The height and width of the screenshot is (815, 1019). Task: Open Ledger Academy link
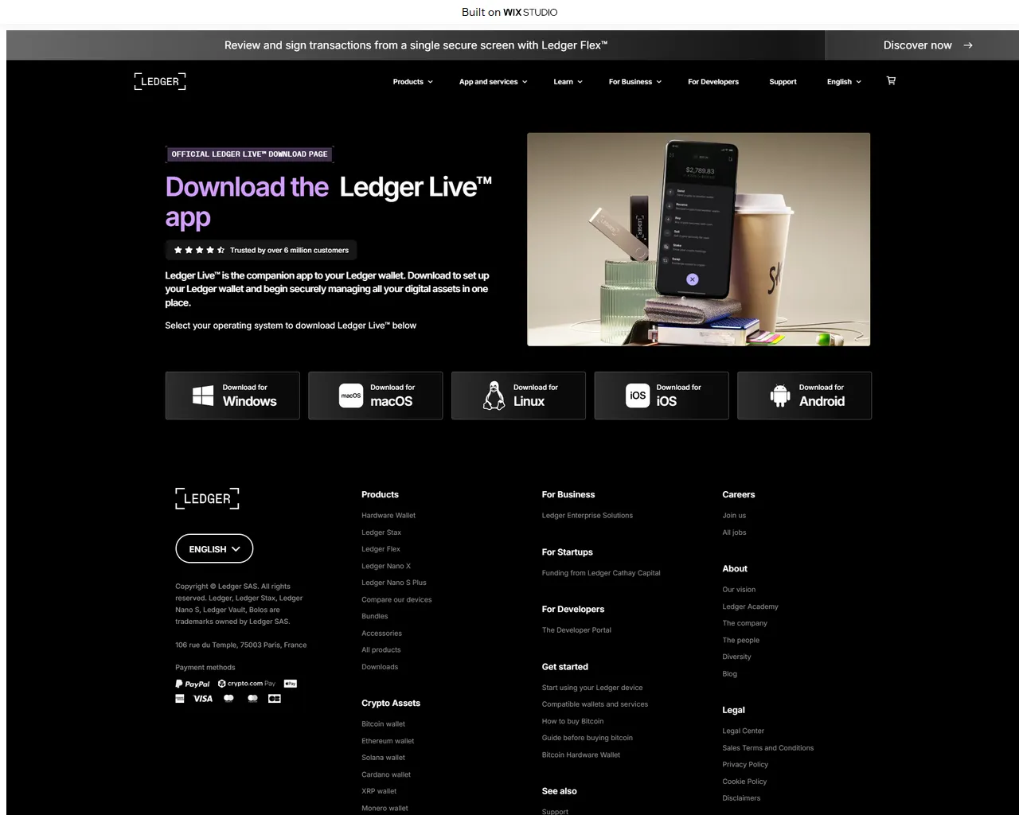(750, 606)
